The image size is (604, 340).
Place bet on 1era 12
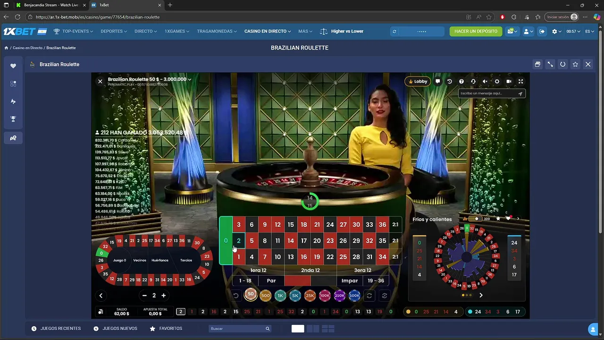258,270
